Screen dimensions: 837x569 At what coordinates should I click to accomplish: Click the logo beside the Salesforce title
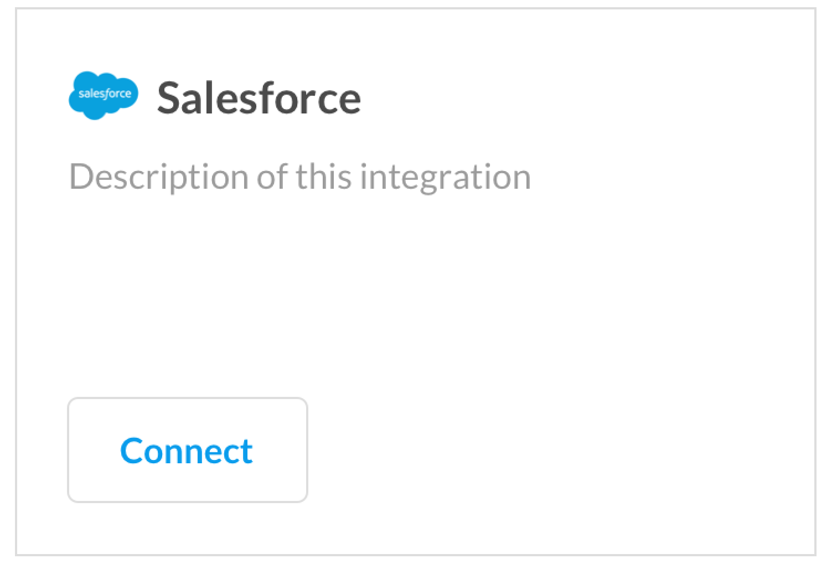pos(104,95)
